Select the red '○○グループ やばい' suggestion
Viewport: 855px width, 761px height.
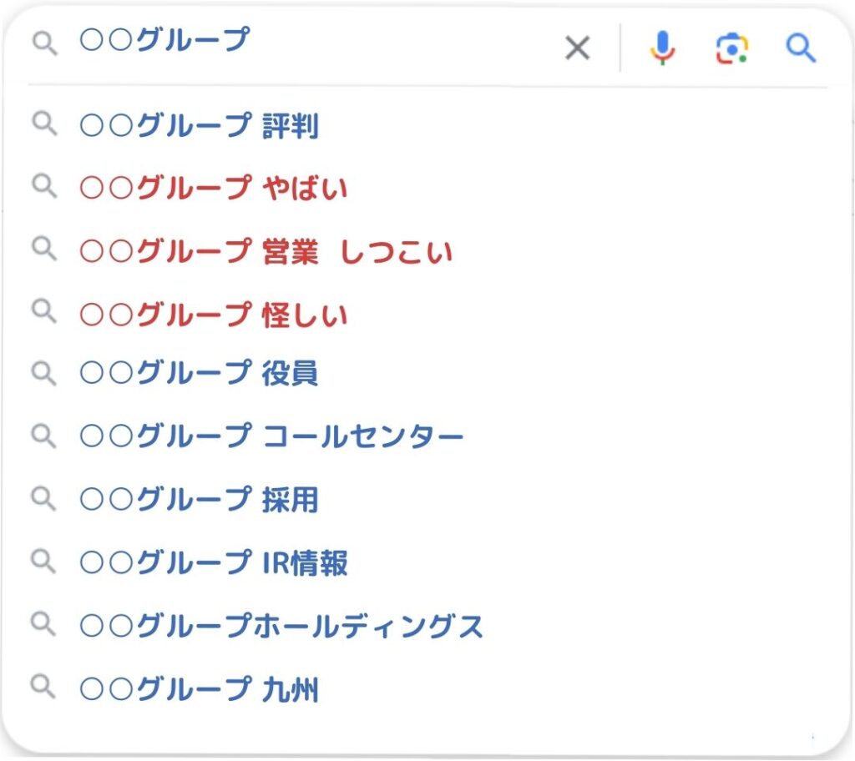click(213, 189)
